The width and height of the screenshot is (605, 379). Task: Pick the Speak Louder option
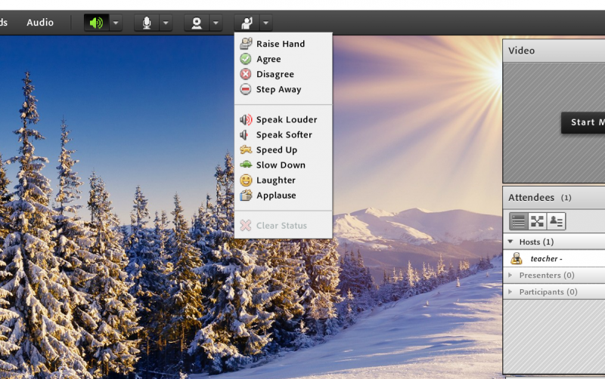tap(286, 119)
